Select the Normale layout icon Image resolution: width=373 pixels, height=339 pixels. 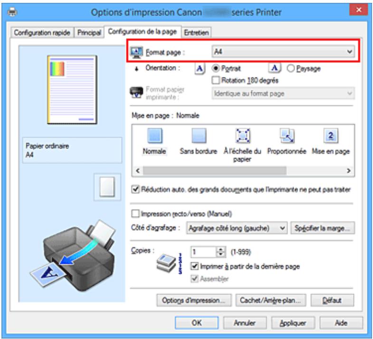(155, 135)
